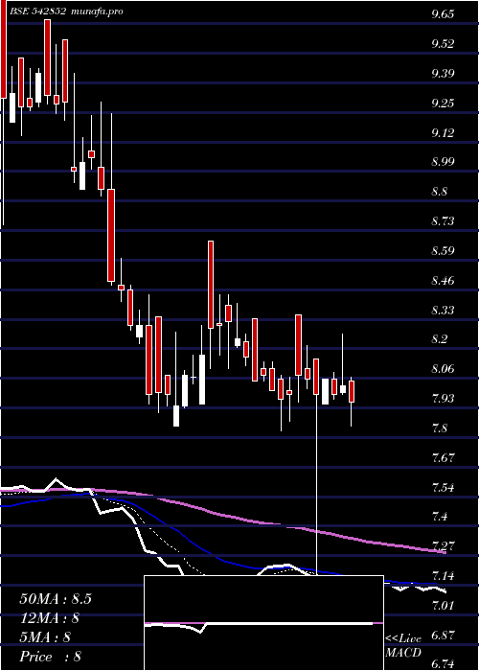
Task: Click the MACD inset chart panel
Action: (263, 623)
